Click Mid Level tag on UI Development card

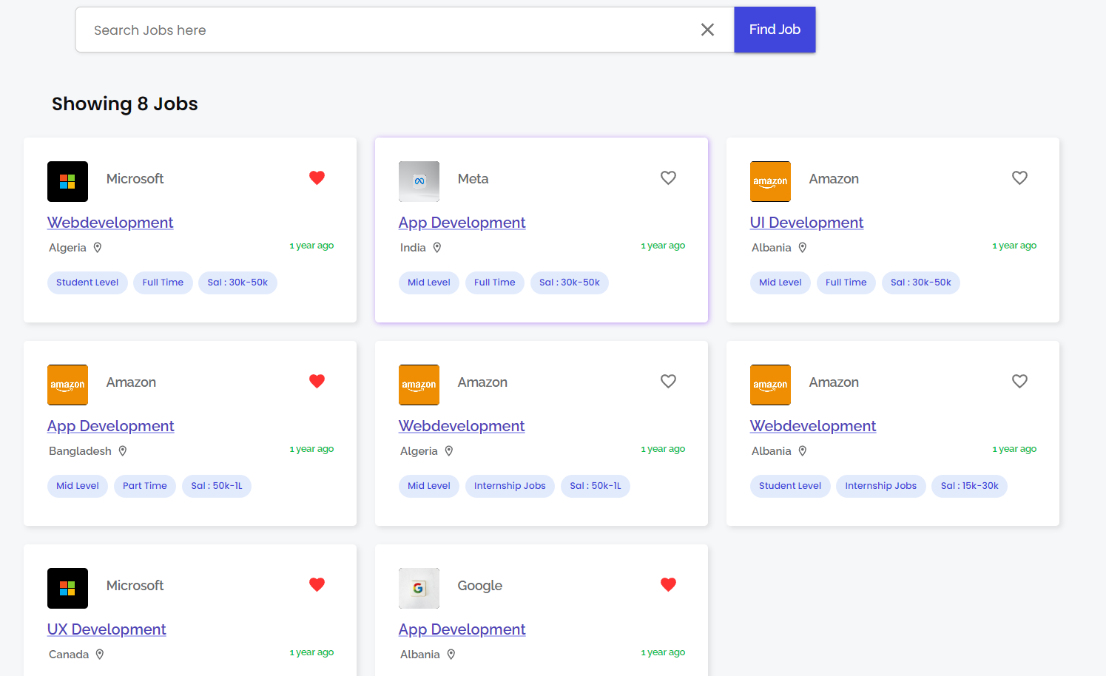click(780, 283)
